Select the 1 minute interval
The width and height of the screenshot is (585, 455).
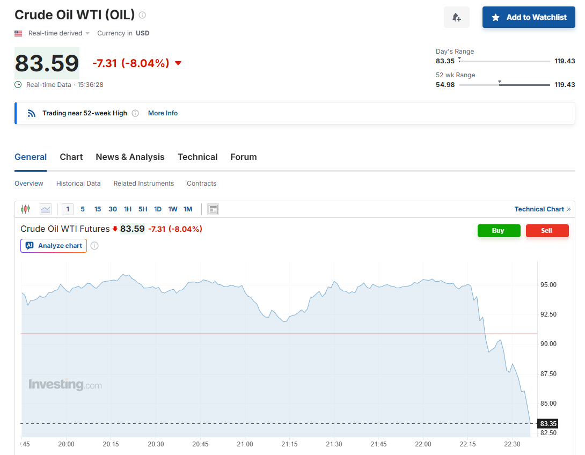click(x=68, y=209)
